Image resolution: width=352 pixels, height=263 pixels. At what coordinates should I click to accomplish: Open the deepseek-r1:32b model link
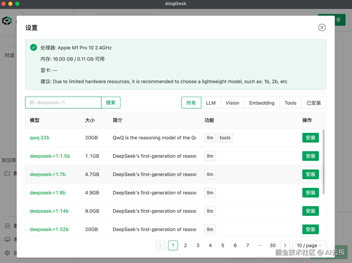pos(49,230)
